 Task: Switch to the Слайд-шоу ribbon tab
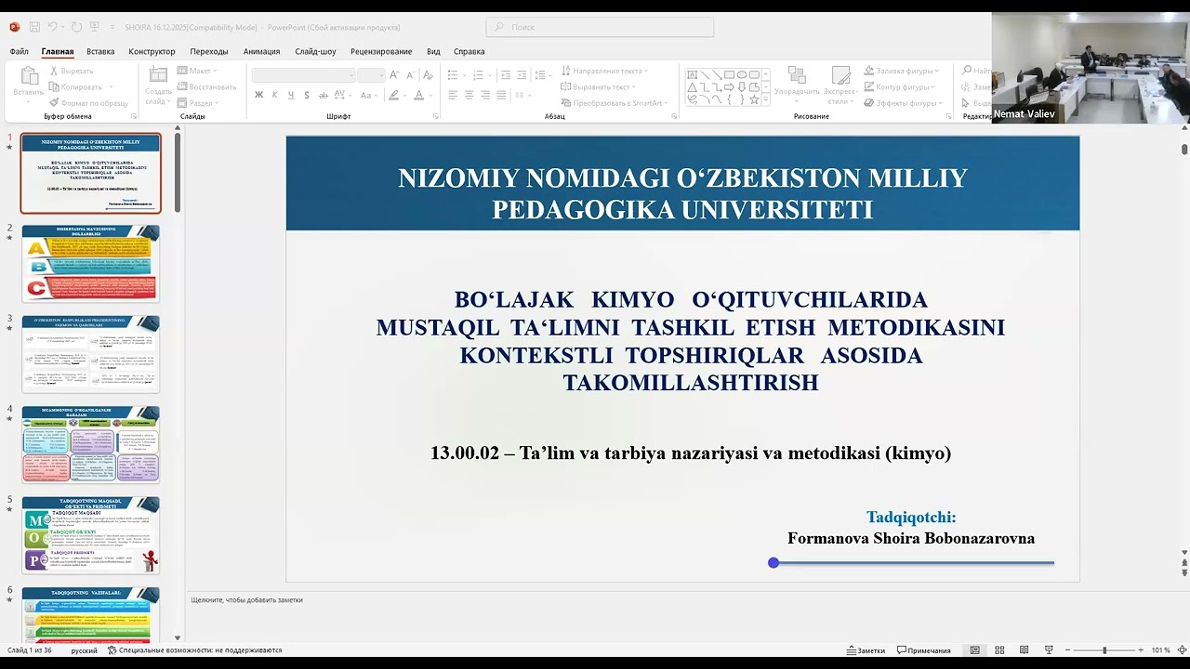[315, 52]
